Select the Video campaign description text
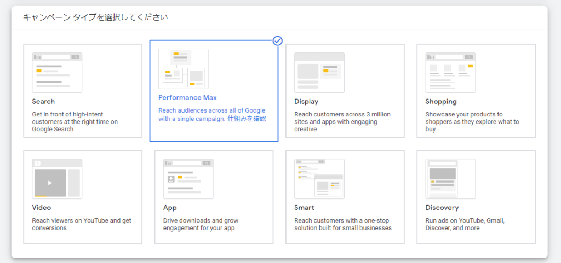This screenshot has width=561, height=263. tap(82, 224)
